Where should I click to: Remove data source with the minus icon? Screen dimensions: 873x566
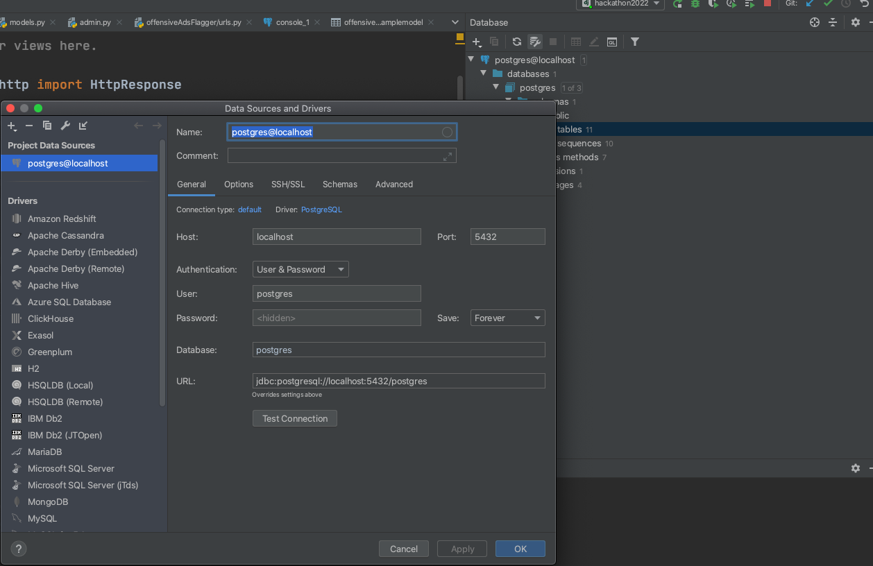(x=29, y=126)
